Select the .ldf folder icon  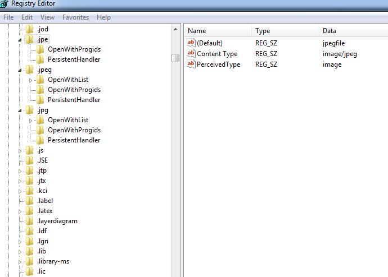[29, 231]
